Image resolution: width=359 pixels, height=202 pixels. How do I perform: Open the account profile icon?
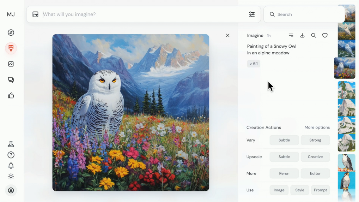tap(11, 190)
